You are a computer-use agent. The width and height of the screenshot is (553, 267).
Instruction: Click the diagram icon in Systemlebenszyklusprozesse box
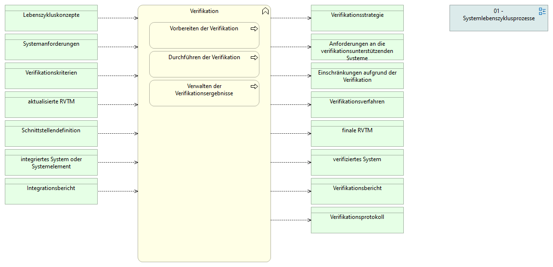(542, 12)
